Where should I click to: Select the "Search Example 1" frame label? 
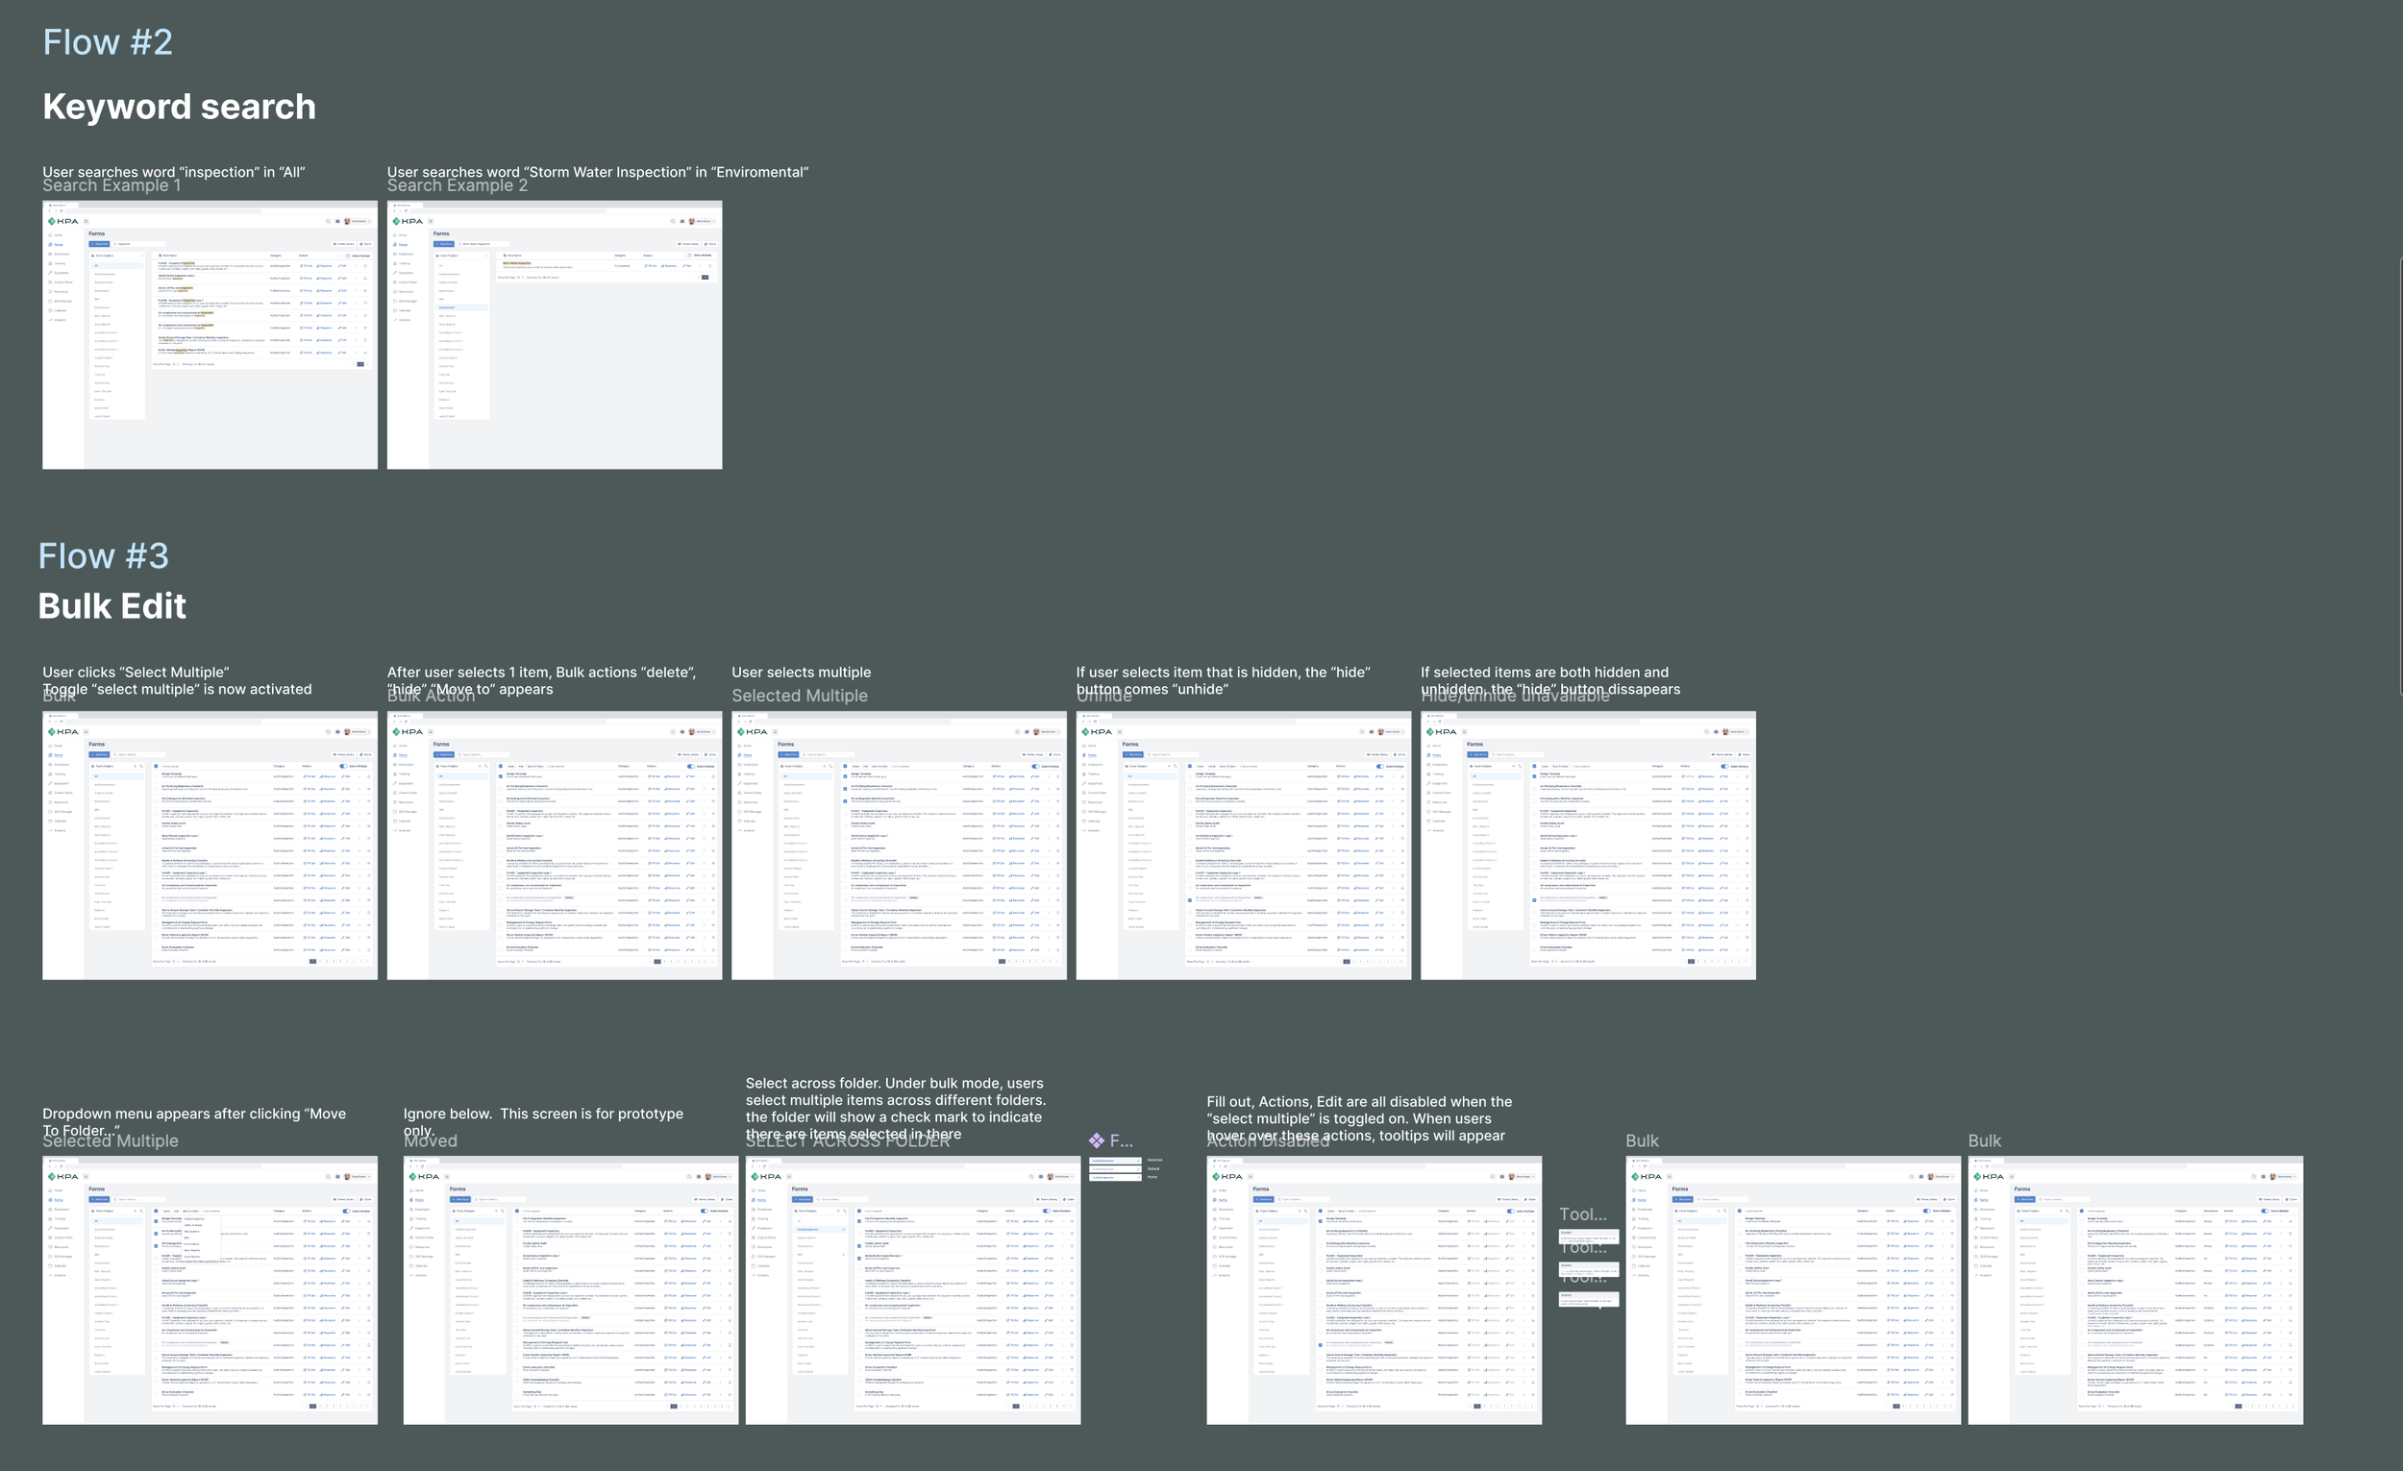[x=111, y=186]
